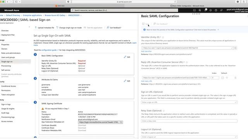This screenshot has height=139, width=248.
Task: Open configuration guide link
Action: (x=49, y=50)
